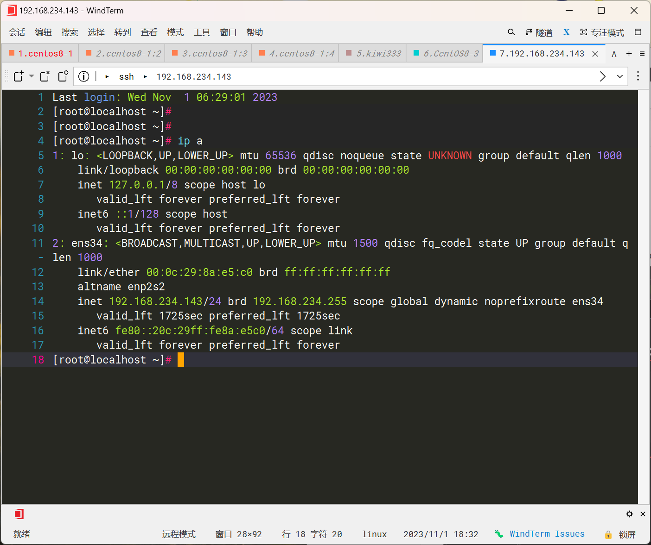Open the 模式 menu
Image resolution: width=651 pixels, height=545 pixels.
point(176,32)
